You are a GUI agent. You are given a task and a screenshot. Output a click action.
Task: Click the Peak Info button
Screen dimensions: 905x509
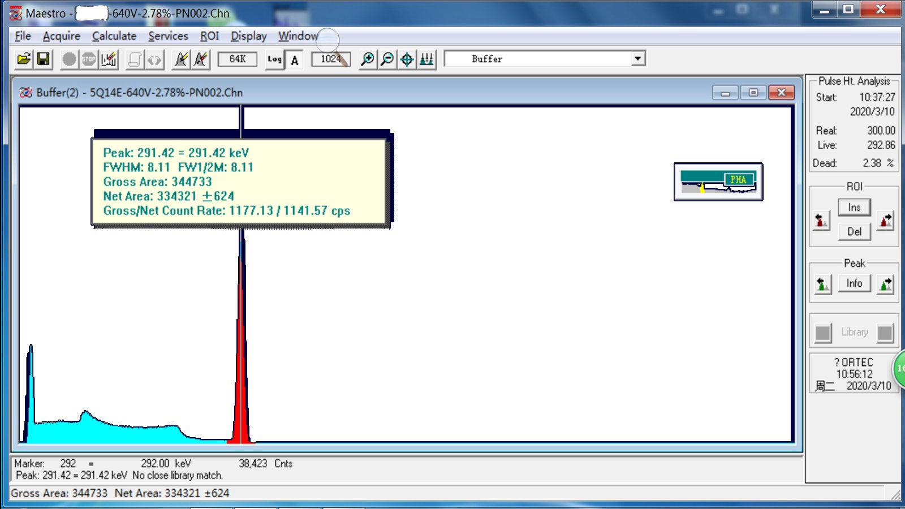854,283
